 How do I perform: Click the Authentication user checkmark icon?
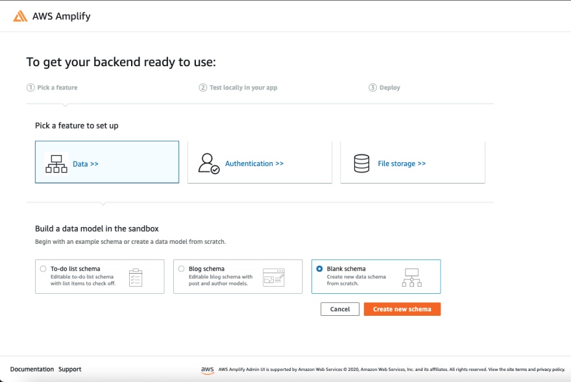(209, 163)
